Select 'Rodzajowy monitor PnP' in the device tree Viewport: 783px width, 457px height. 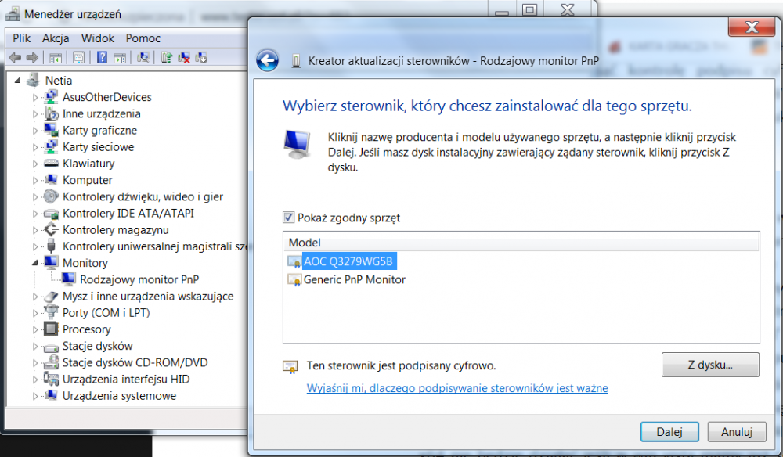(139, 279)
